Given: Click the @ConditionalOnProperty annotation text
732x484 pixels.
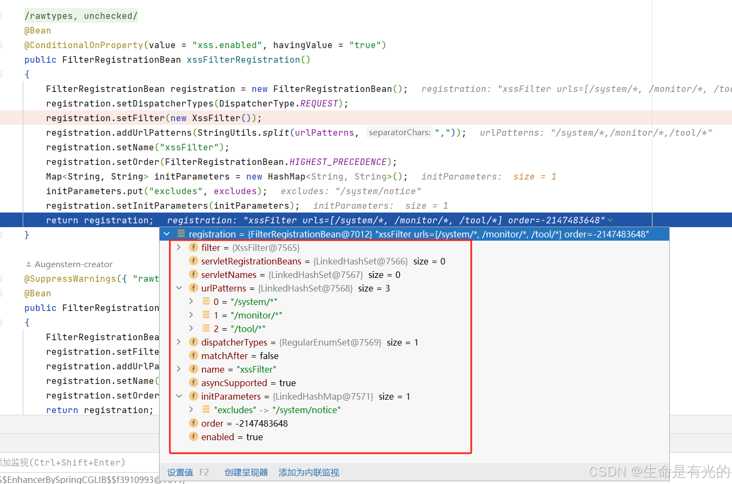Looking at the screenshot, I should pos(84,45).
